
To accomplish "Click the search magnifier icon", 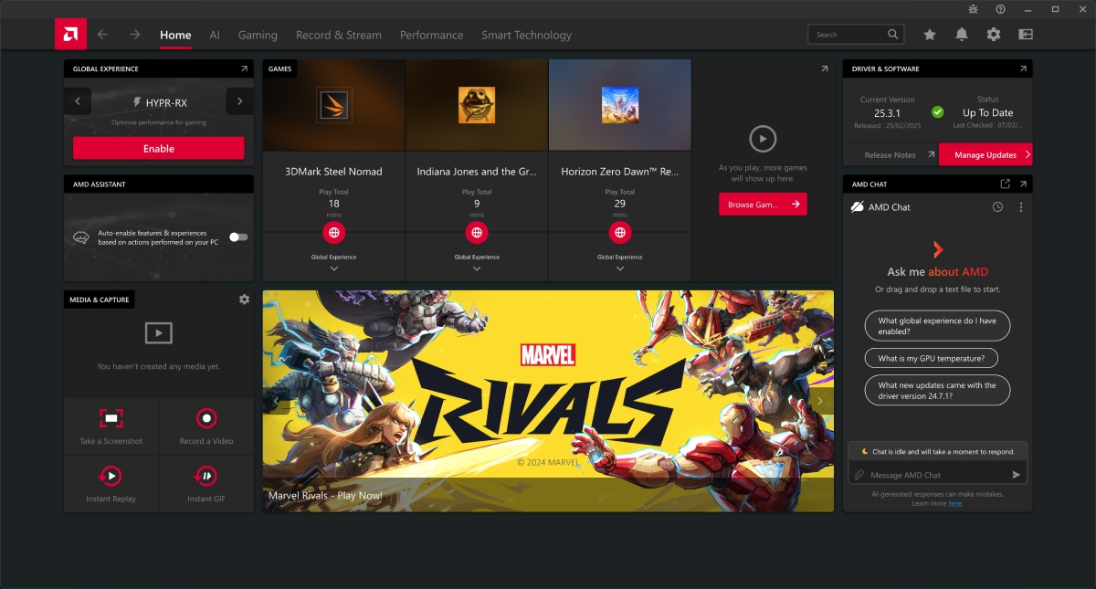I will tap(893, 35).
